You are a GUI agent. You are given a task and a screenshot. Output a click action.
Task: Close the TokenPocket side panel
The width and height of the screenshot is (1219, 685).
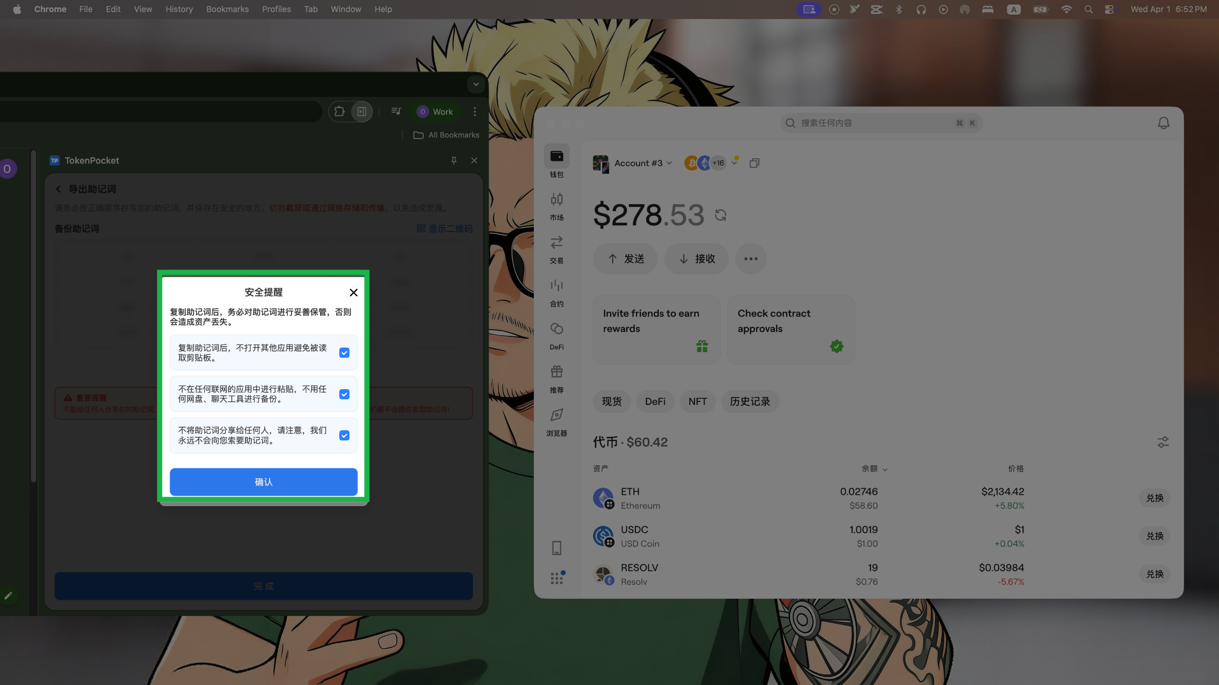[x=474, y=160]
